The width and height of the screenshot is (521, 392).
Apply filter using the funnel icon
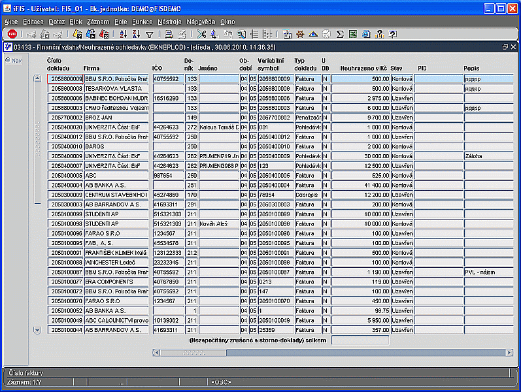pos(149,34)
